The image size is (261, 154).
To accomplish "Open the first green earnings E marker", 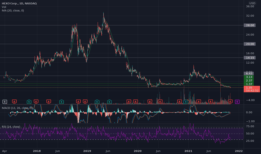I will (x=29, y=101).
